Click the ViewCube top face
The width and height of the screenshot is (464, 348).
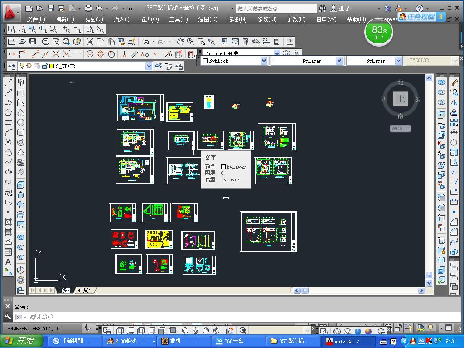(401, 98)
